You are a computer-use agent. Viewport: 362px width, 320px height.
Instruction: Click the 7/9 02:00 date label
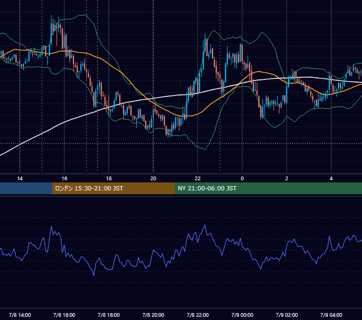coord(287,315)
